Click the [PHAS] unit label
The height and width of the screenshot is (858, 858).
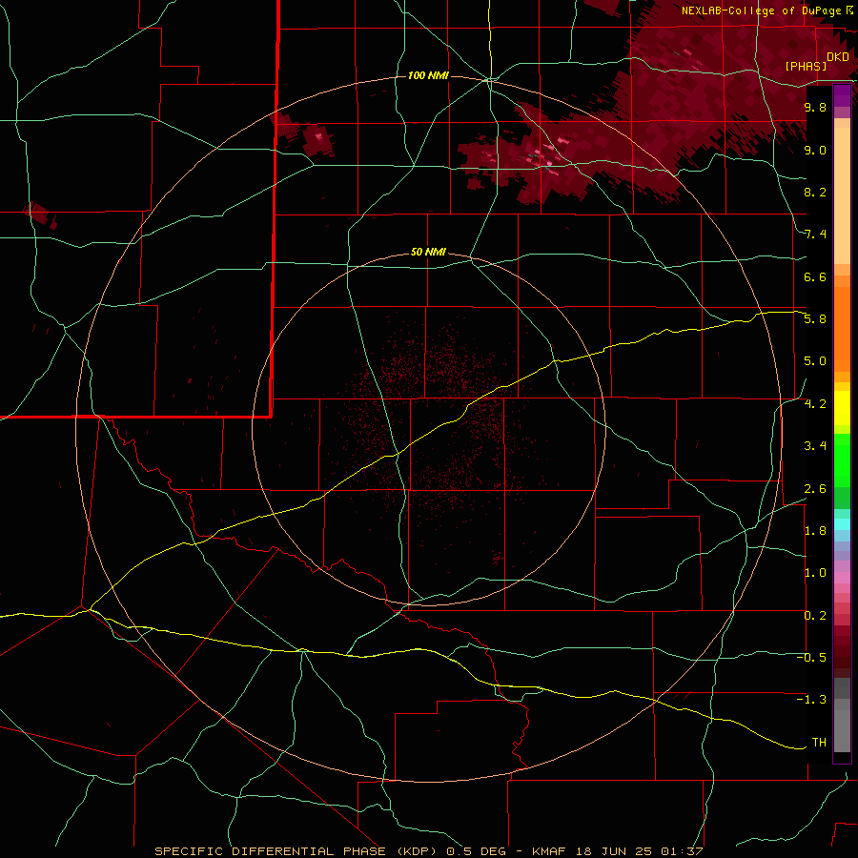tap(806, 67)
